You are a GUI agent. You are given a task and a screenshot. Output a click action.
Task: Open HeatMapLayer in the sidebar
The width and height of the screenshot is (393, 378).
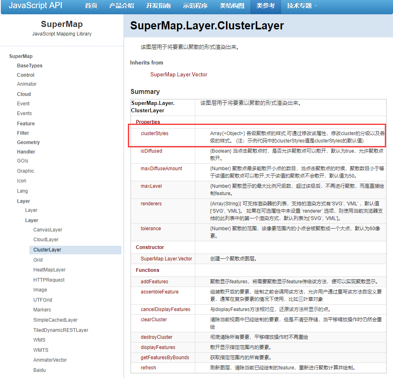pos(49,270)
